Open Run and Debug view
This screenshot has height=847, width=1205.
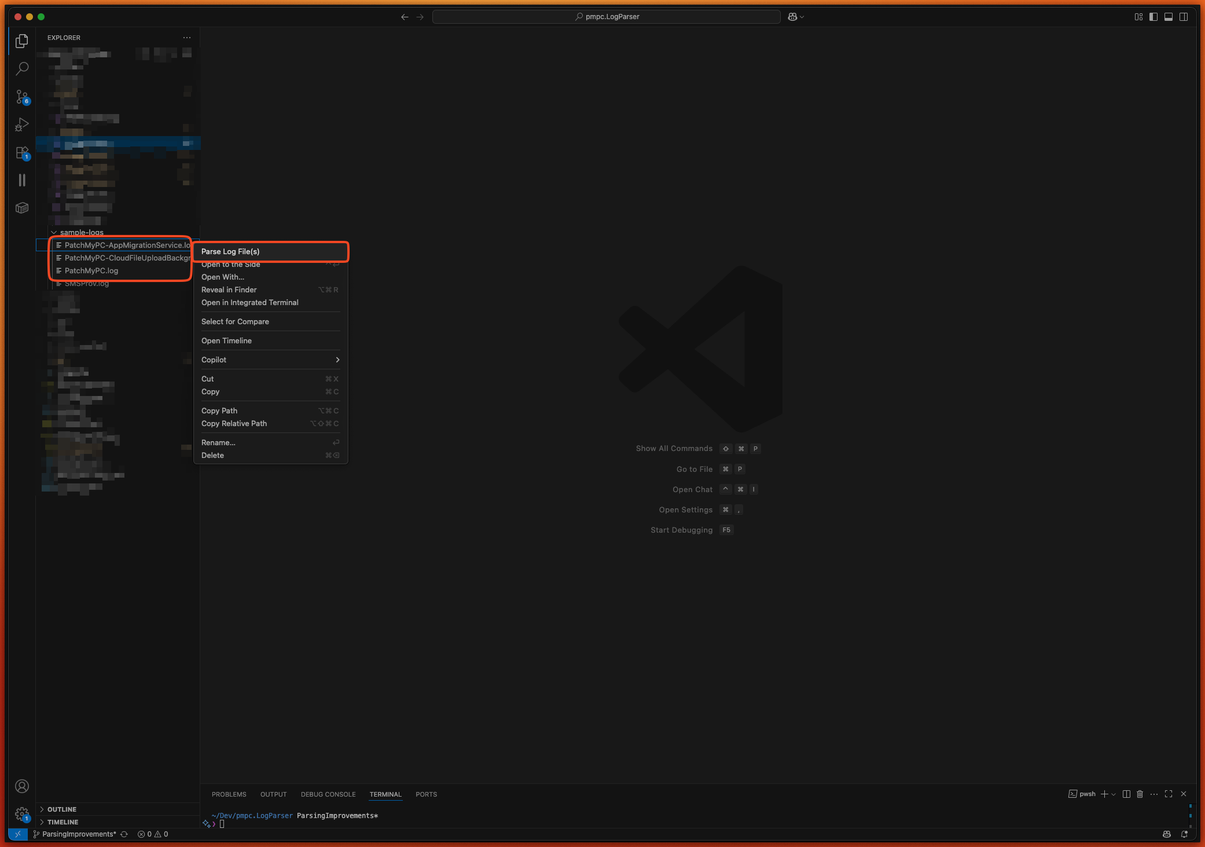pyautogui.click(x=22, y=124)
